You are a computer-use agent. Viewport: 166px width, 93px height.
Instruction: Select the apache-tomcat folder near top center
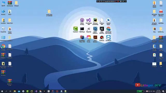[49, 13]
